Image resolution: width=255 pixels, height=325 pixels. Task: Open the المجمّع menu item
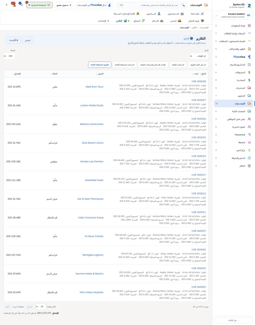tap(139, 21)
